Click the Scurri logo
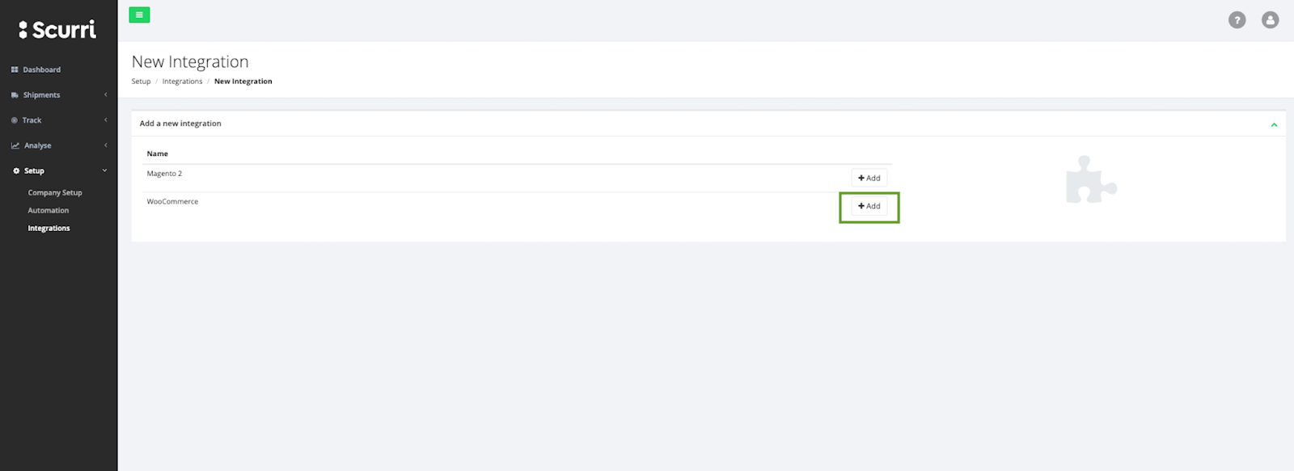The image size is (1294, 471). (57, 30)
